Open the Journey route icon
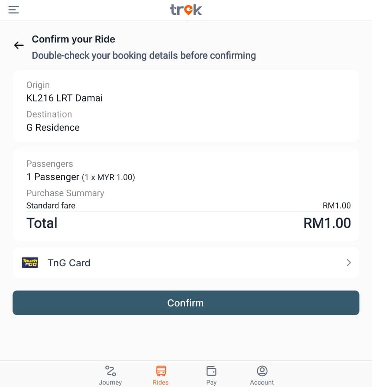Image resolution: width=372 pixels, height=387 pixels. pyautogui.click(x=110, y=371)
